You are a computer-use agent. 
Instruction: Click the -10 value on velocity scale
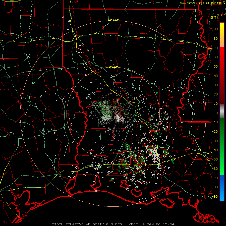[x=215, y=122]
